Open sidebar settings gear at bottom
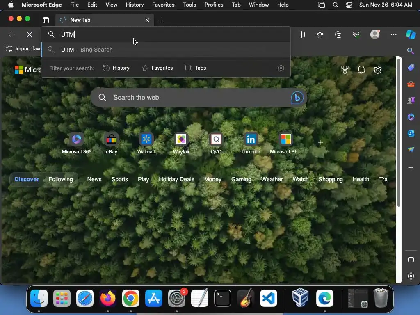The image size is (420, 315). 411,276
